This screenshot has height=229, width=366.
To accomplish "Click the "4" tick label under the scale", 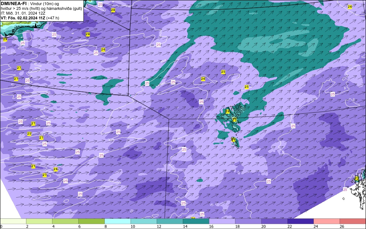I will pos(53,226).
